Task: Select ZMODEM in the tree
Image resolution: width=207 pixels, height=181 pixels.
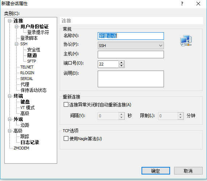Action: click(21, 148)
